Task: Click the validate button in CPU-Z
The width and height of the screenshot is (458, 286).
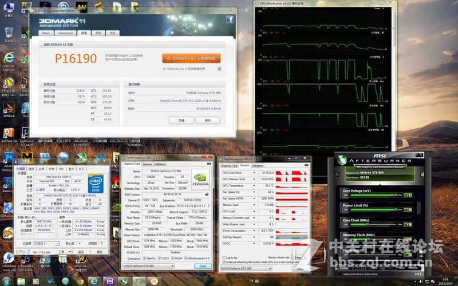Action: tap(81, 252)
